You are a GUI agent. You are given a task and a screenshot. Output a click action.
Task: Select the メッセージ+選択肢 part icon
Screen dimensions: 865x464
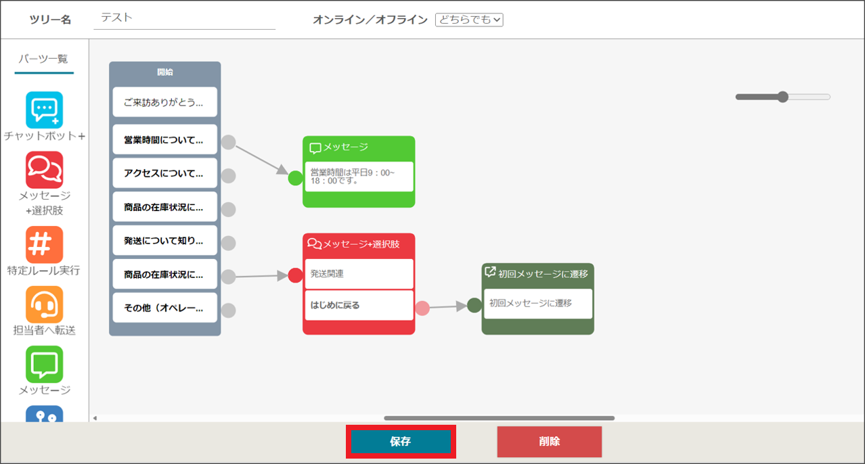[44, 170]
